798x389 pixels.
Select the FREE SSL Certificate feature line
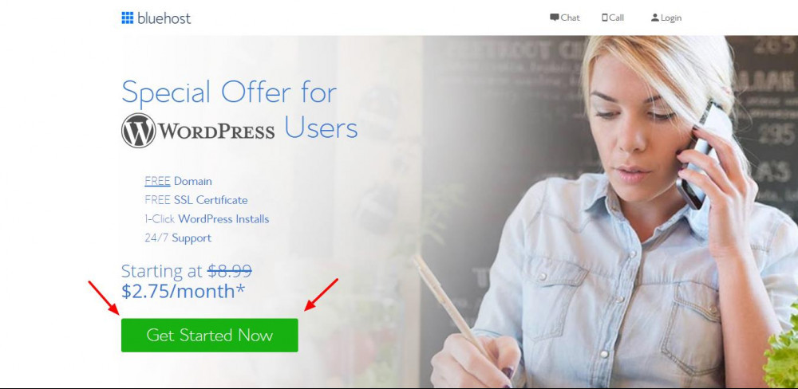pos(196,200)
